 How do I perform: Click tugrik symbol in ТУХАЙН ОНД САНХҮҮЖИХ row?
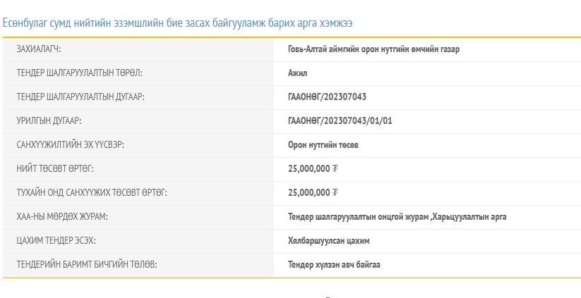coord(335,192)
